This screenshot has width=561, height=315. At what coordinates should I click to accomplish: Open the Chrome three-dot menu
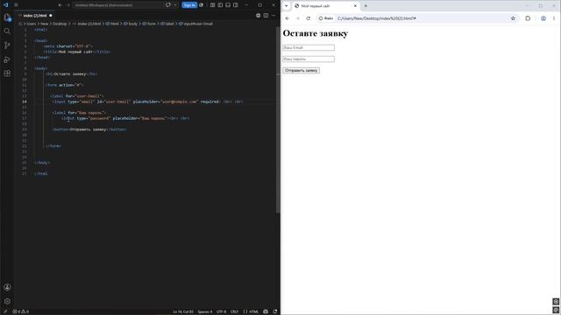coord(554,18)
